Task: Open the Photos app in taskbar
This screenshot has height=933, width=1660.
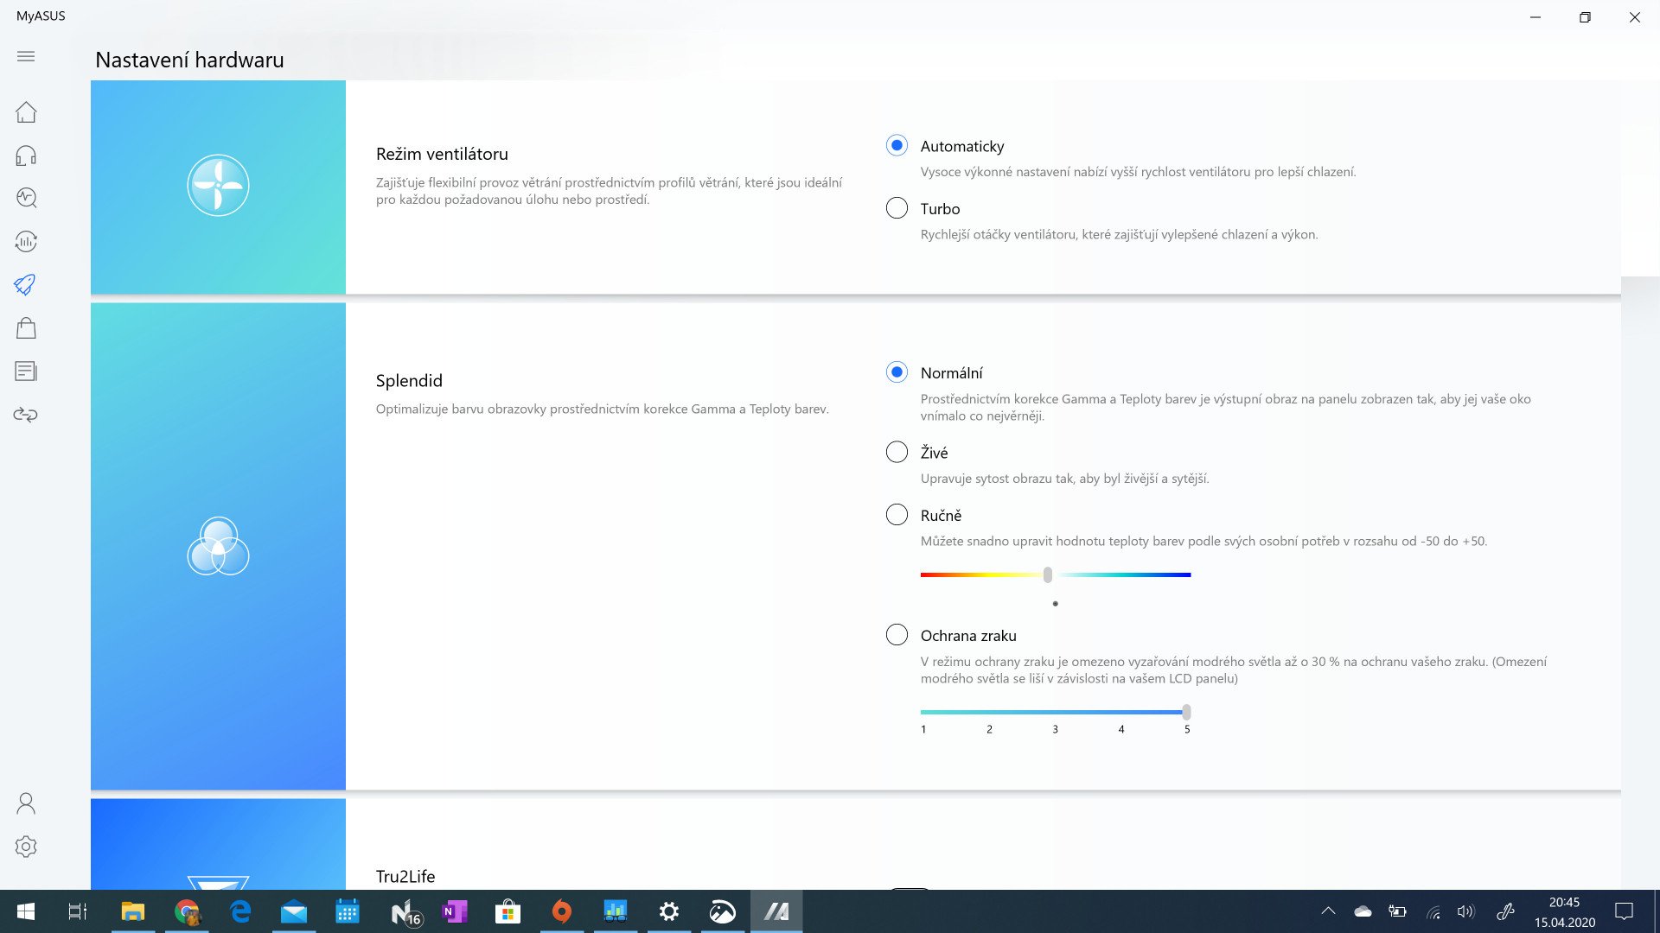Action: pos(723,911)
